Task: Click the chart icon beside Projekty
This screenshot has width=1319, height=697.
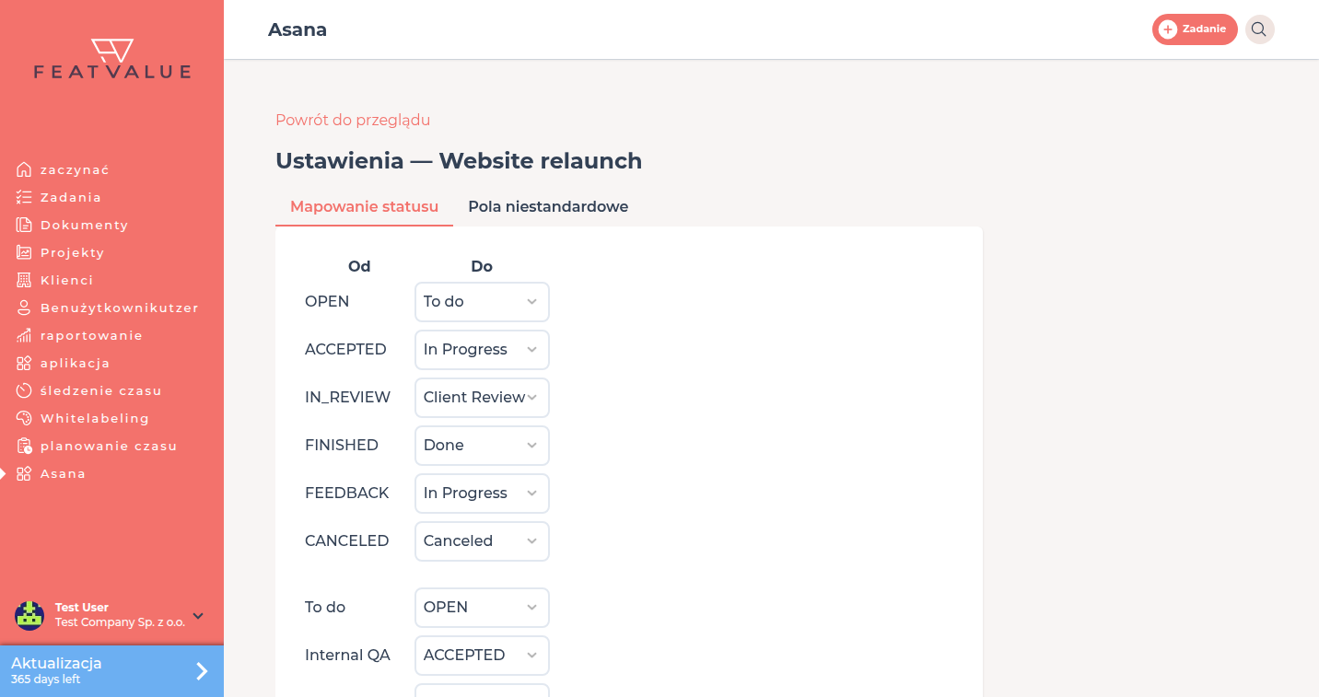Action: [24, 252]
